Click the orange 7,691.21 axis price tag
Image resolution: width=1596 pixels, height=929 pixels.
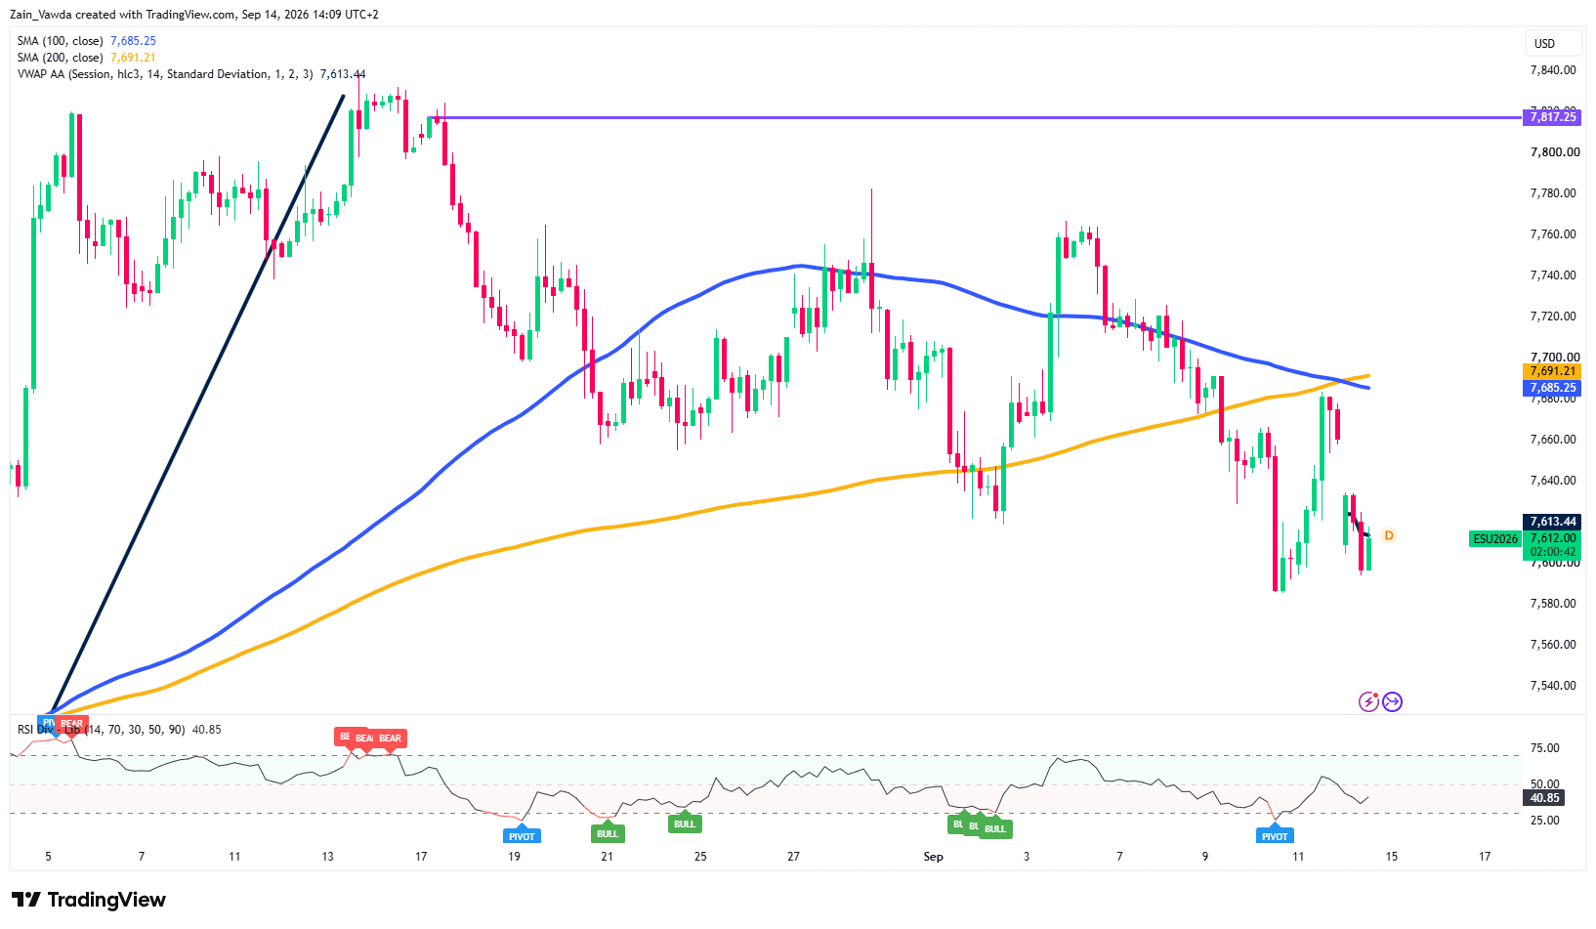[x=1553, y=371]
